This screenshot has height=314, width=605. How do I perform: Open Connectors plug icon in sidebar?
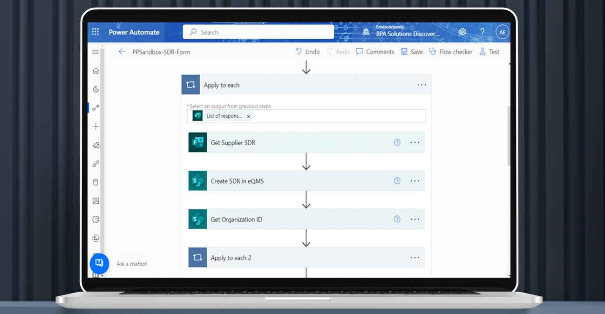[x=95, y=164]
